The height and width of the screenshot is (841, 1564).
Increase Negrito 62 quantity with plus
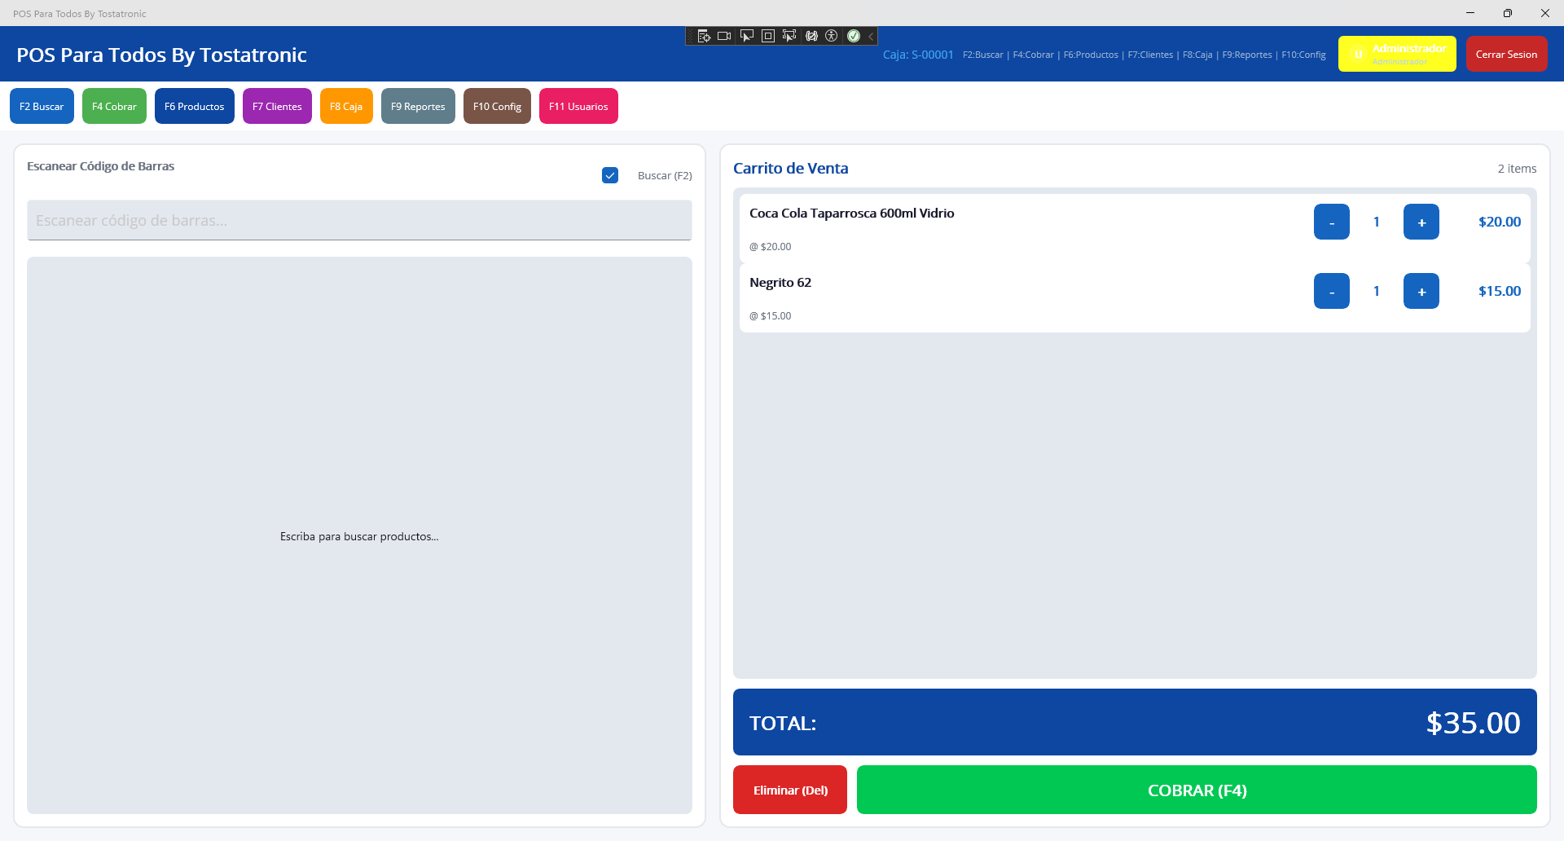[x=1421, y=291]
